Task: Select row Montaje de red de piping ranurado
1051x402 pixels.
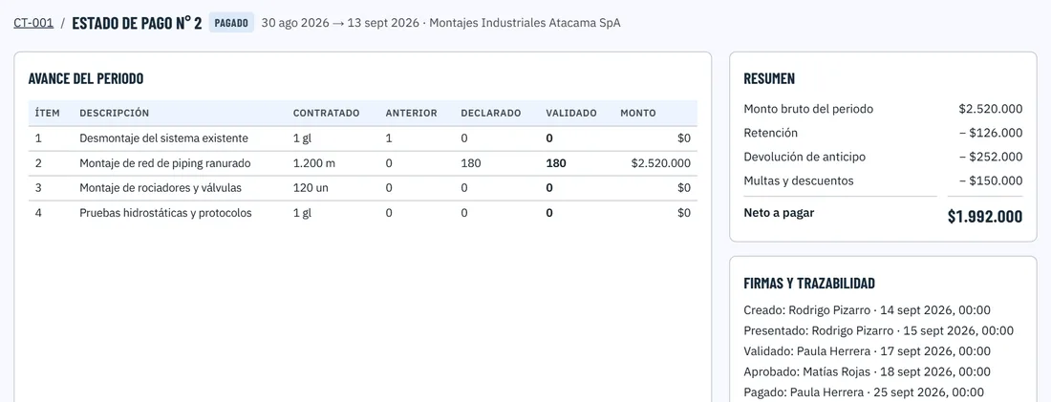Action: pyautogui.click(x=363, y=163)
